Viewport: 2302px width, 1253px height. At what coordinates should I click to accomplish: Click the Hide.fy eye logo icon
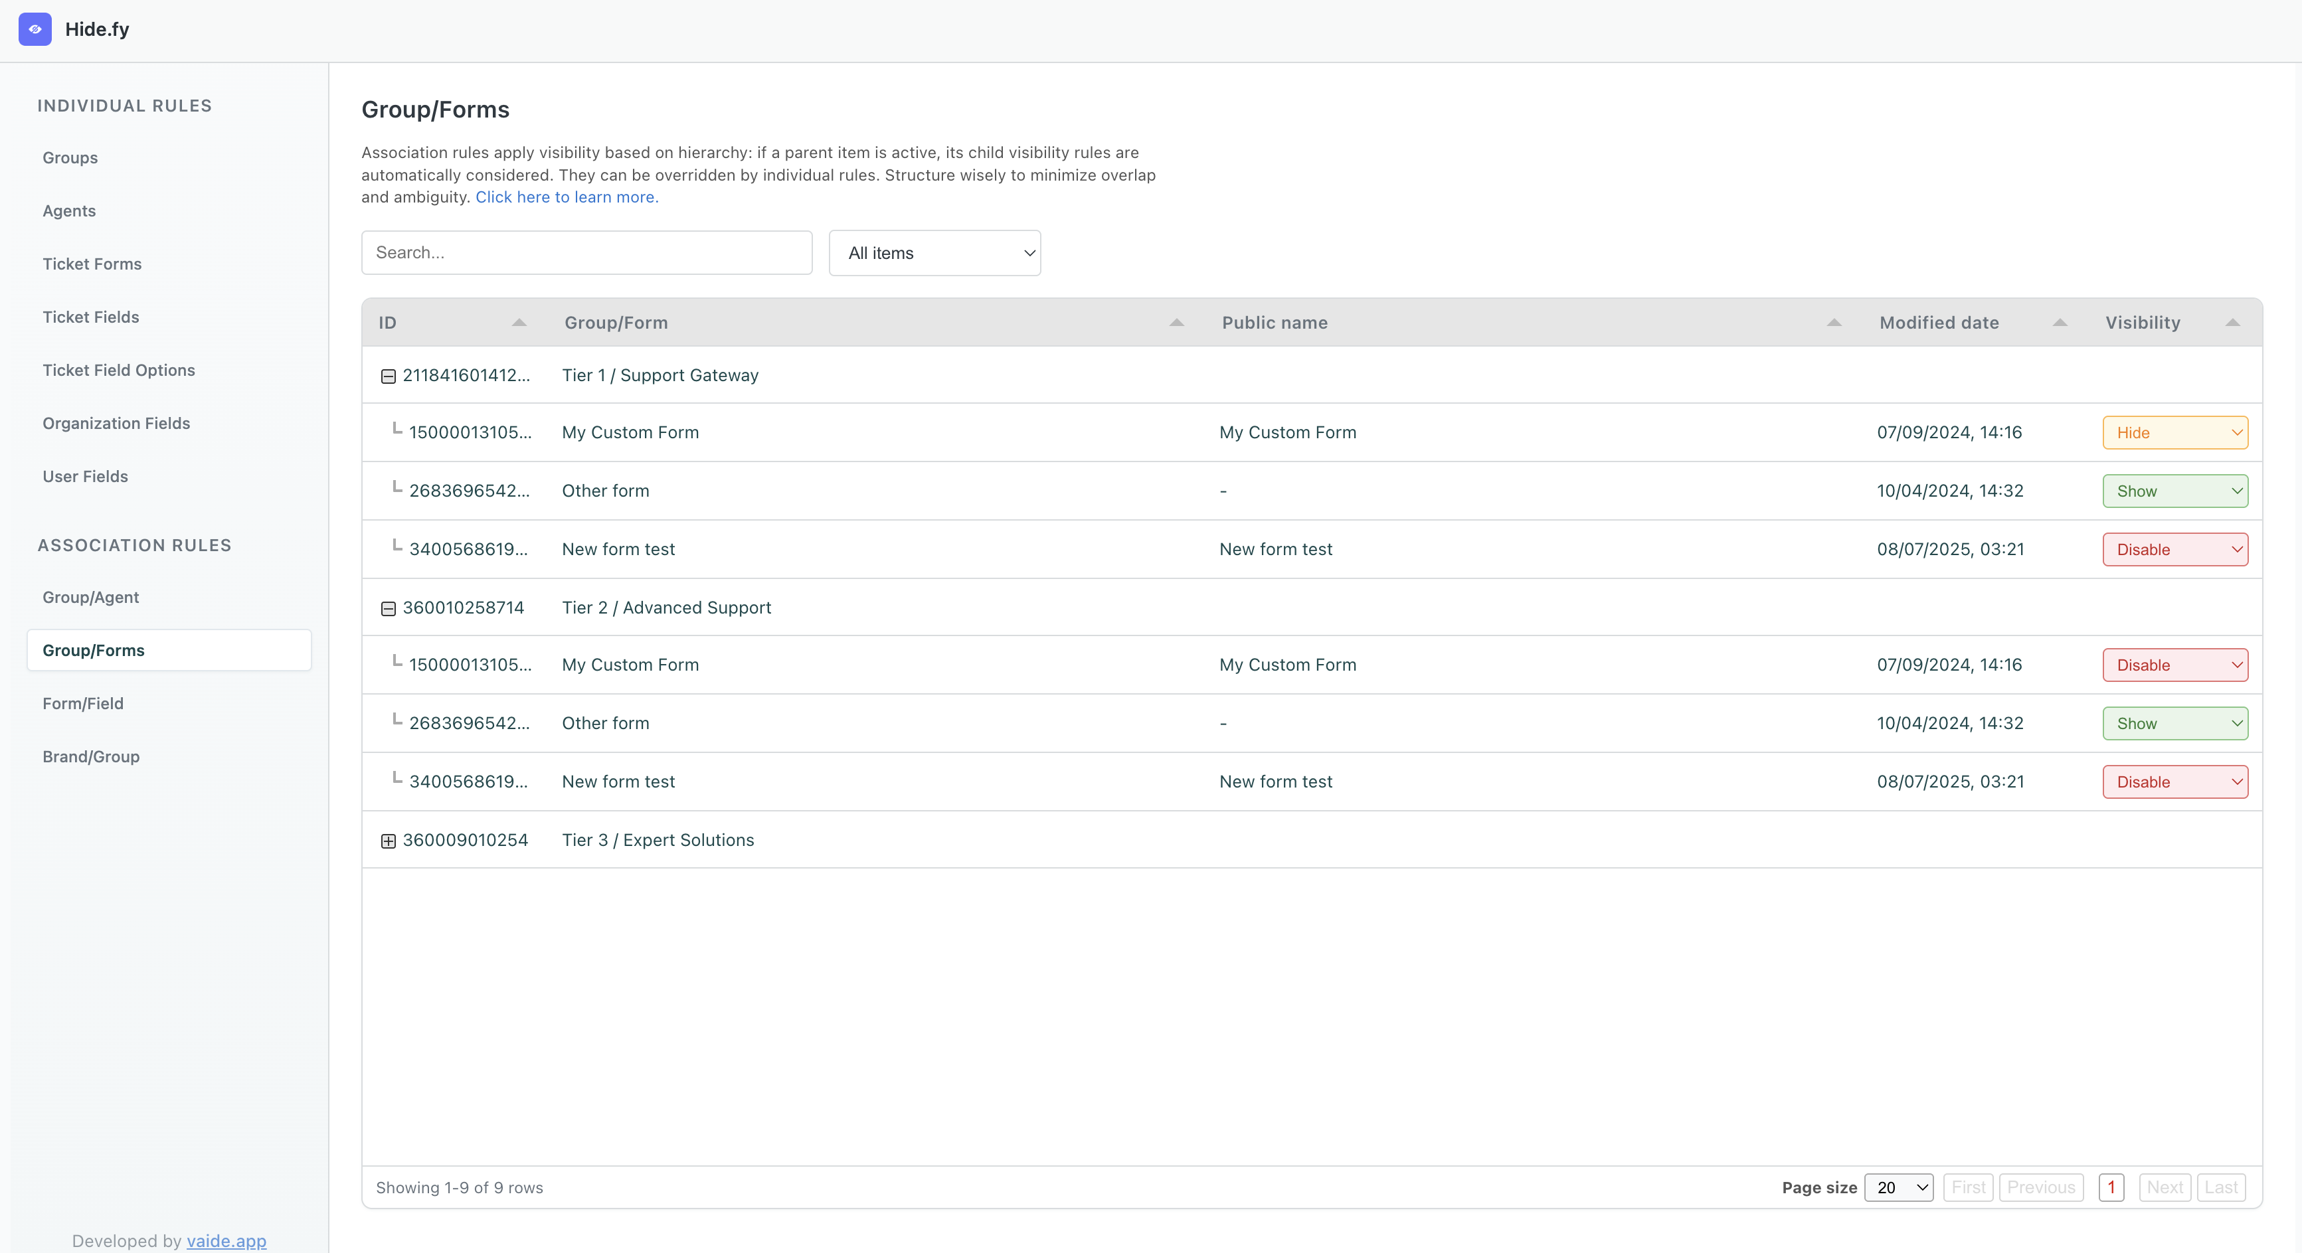[x=35, y=29]
